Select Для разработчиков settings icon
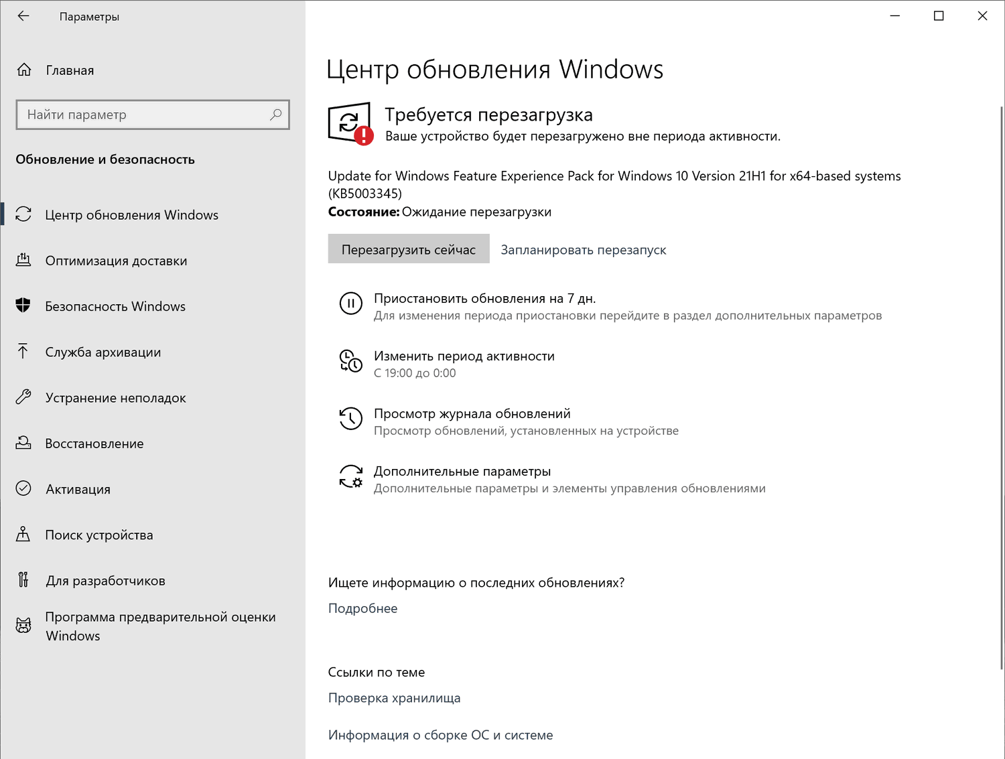 24,580
